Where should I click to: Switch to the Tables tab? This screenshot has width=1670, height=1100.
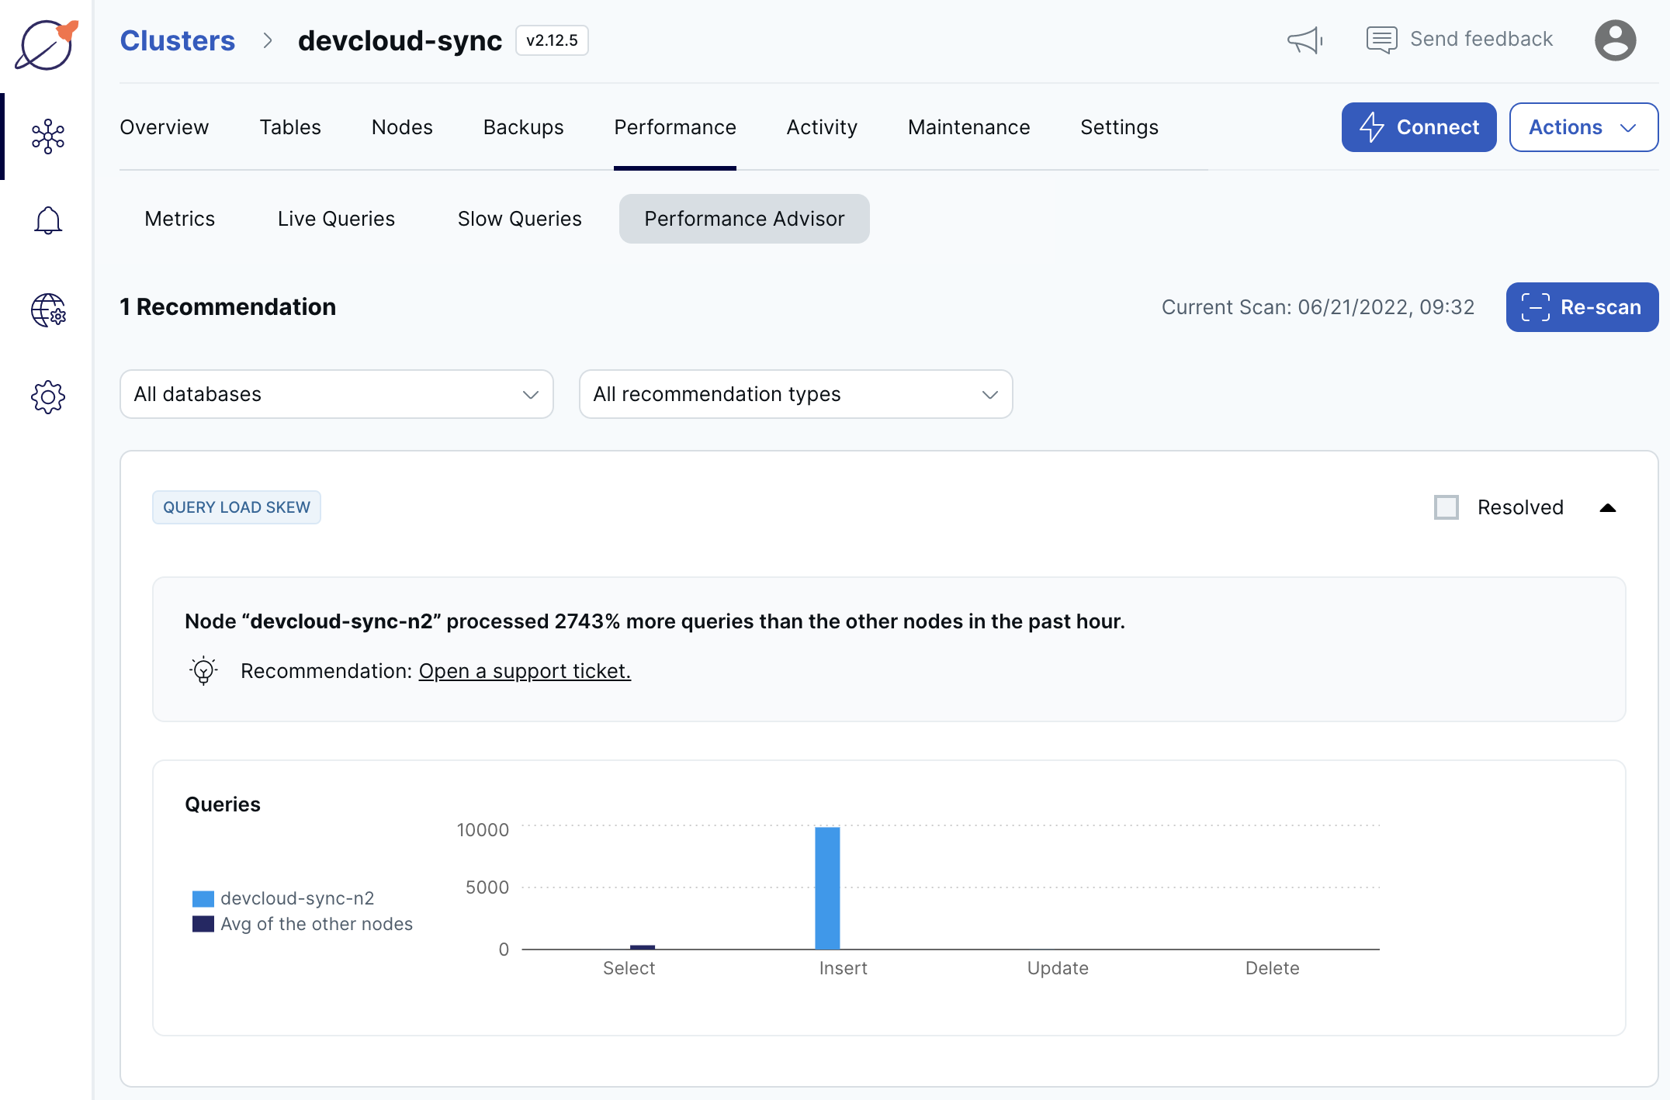click(290, 127)
